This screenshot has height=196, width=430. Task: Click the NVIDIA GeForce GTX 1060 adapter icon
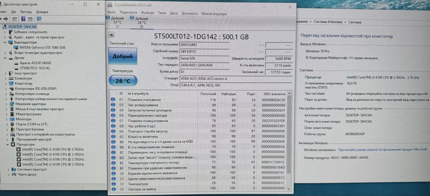[x=16, y=47]
